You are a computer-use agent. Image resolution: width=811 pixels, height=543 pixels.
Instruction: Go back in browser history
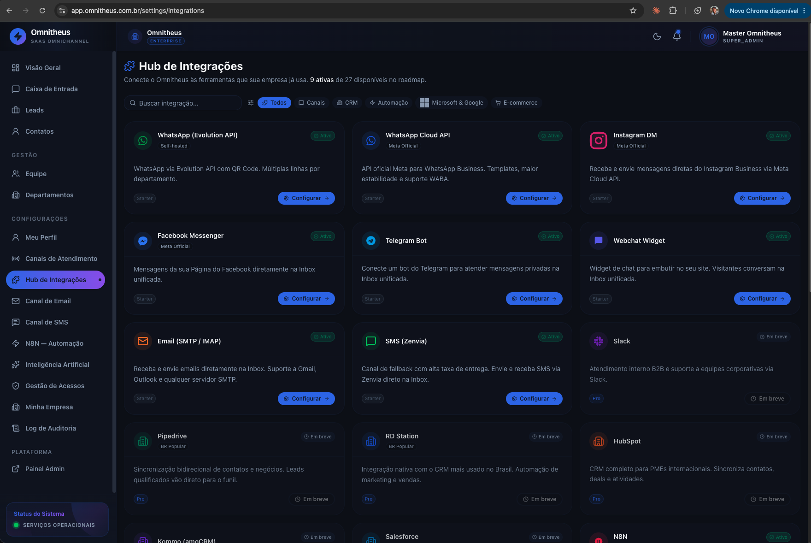(x=9, y=11)
